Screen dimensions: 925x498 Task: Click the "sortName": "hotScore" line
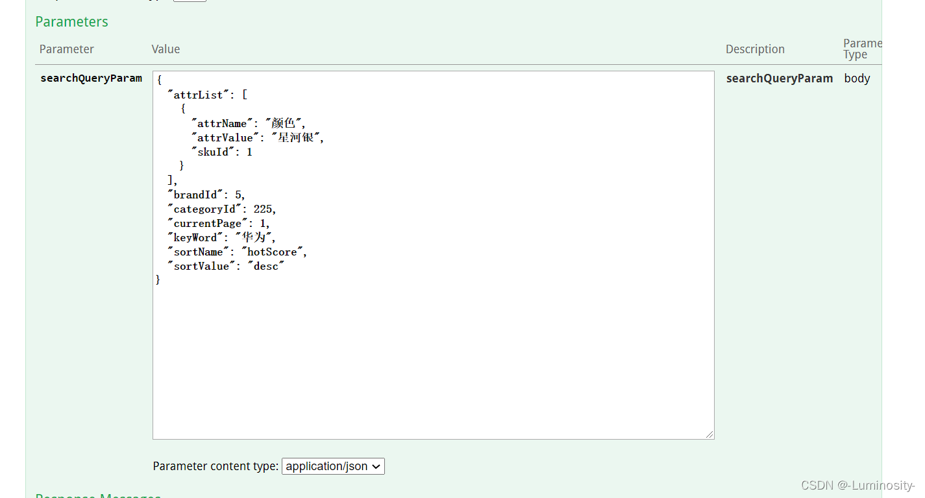pos(238,252)
